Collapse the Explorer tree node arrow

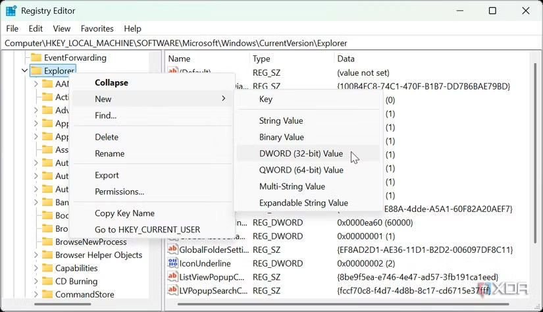[x=25, y=70]
